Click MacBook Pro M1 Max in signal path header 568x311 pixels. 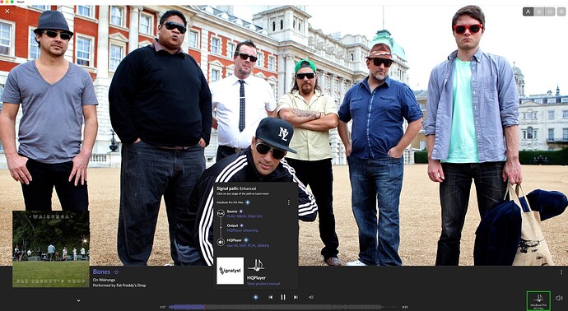230,202
